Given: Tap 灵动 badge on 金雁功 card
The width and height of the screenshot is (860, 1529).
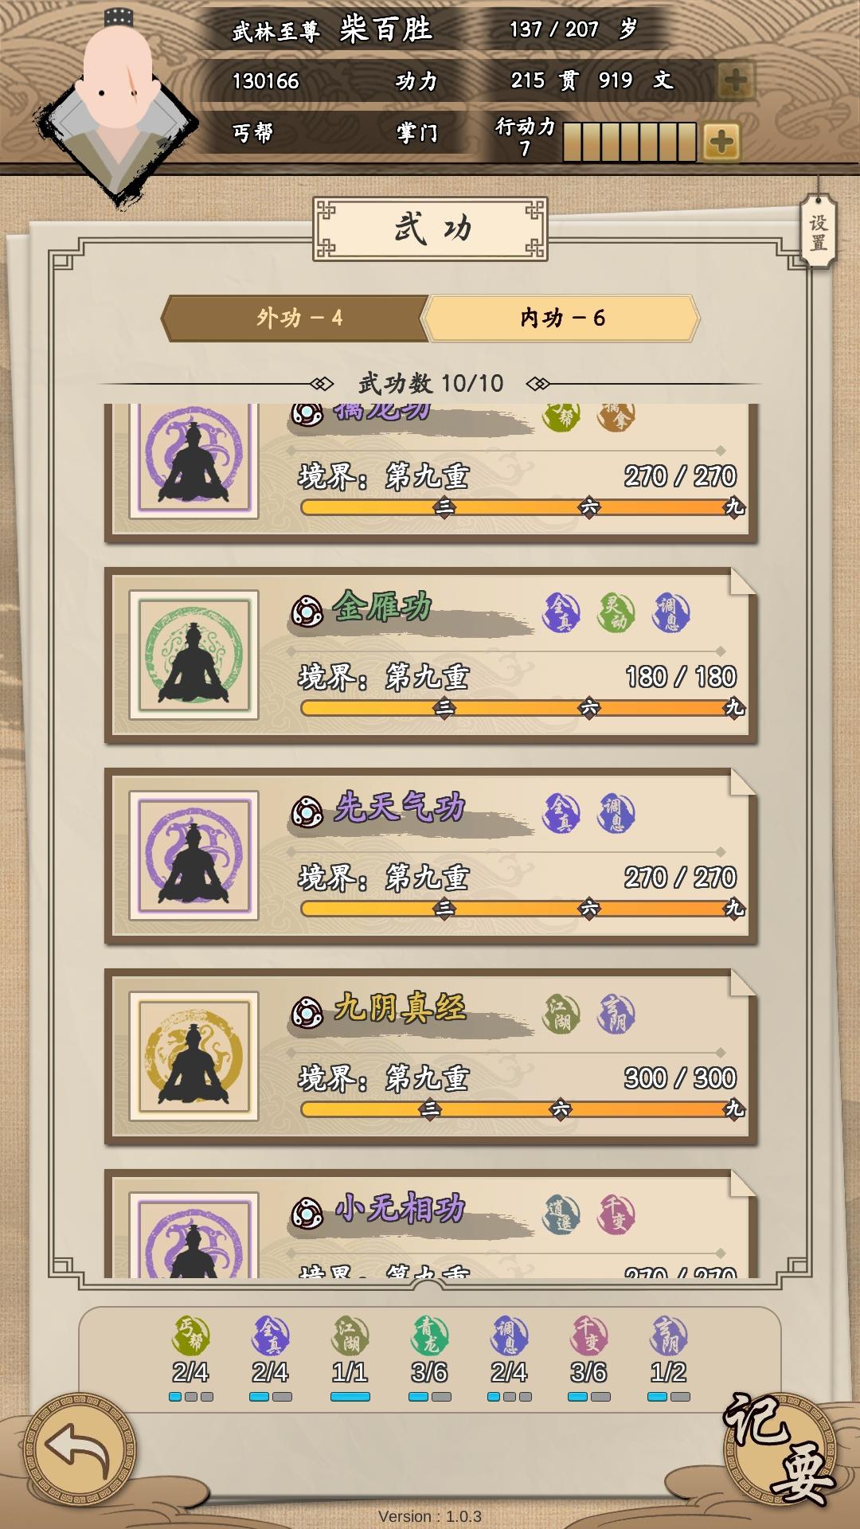Looking at the screenshot, I should pos(616,613).
